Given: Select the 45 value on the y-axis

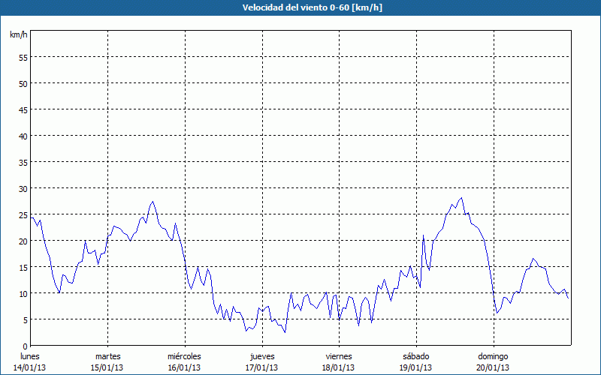Looking at the screenshot, I should pyautogui.click(x=23, y=109).
